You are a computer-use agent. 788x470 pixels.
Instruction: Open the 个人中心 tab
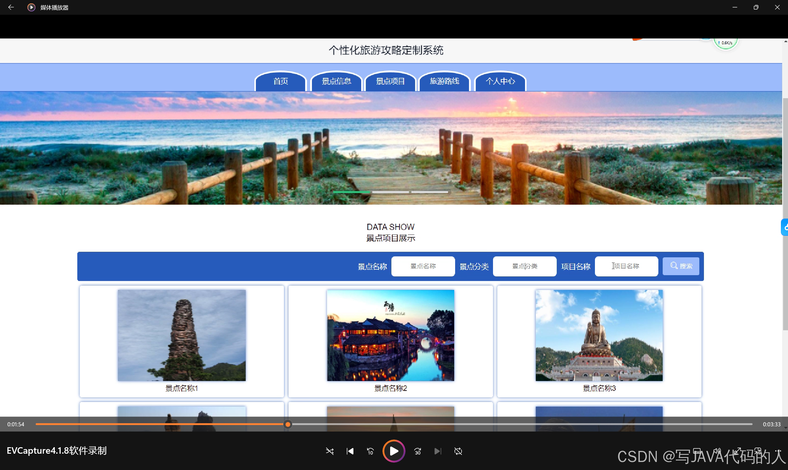pos(500,81)
